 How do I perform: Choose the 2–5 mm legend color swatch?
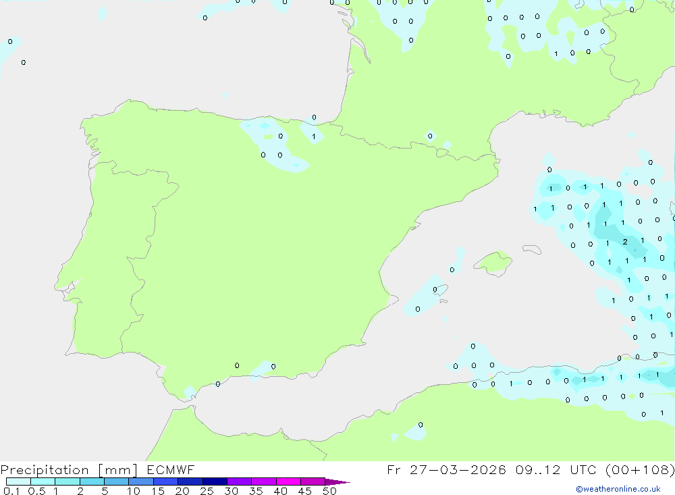pos(92,481)
